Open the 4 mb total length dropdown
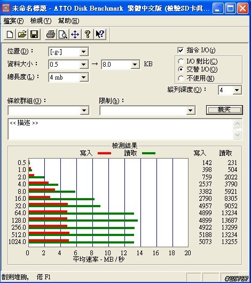This screenshot has width=251, height=283. point(84,77)
